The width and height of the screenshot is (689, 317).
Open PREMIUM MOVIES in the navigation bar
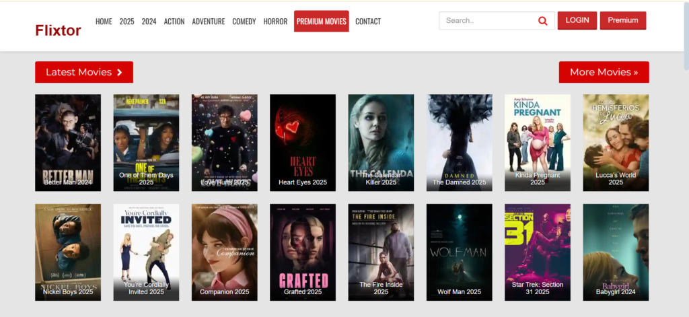[x=321, y=21]
